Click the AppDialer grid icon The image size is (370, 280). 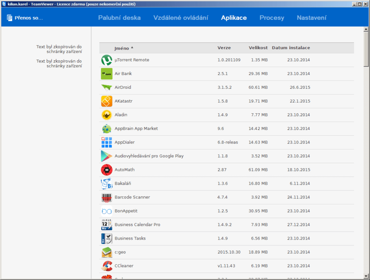click(107, 143)
